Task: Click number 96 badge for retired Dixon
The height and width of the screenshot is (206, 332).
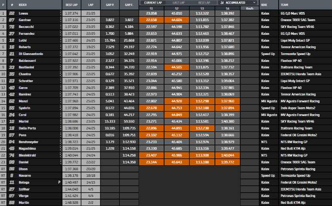Action: 12,169
